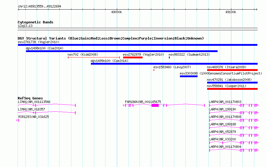
Task: Select the LARP4|NM_001170803 transcript glyph
Action: pos(234,105)
